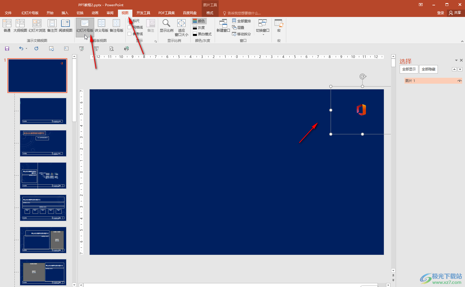Select the master slide thumbnail 1
The width and height of the screenshot is (465, 287).
pyautogui.click(x=37, y=76)
